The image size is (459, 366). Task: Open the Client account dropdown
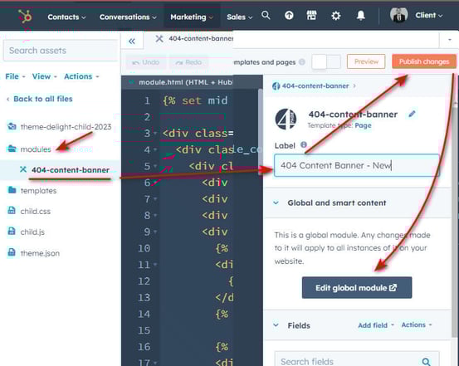(x=429, y=15)
